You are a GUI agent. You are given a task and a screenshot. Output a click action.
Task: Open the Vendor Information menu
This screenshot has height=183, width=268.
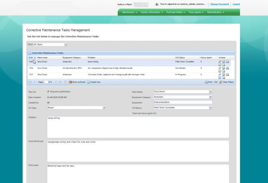point(152,12)
